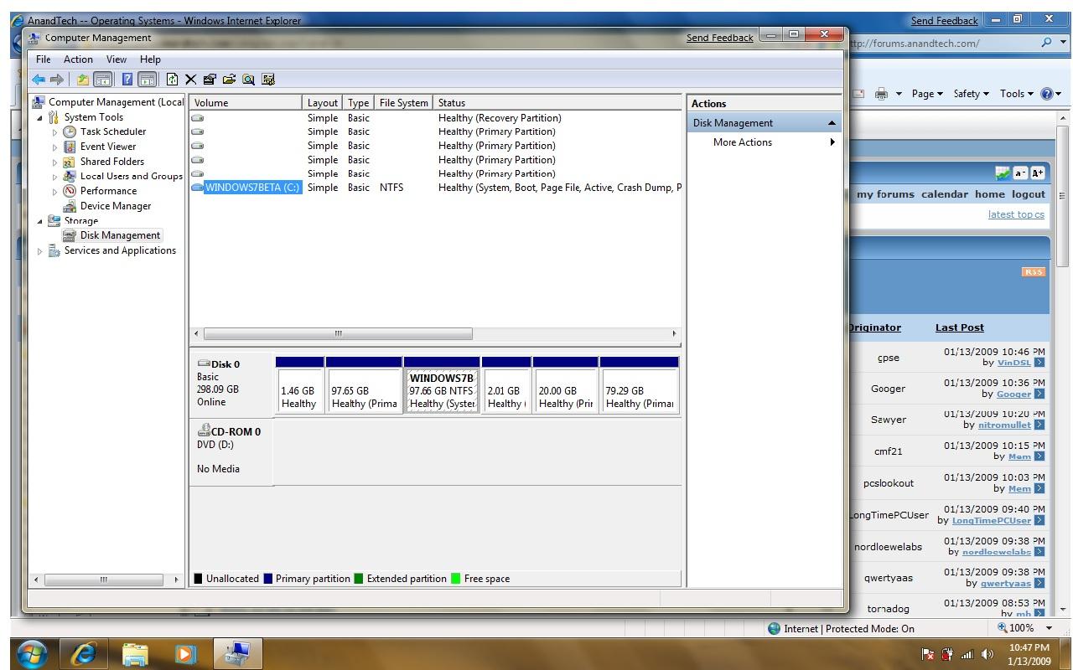Click Send Feedback in Computer Management title
The image size is (1073, 670).
[719, 38]
